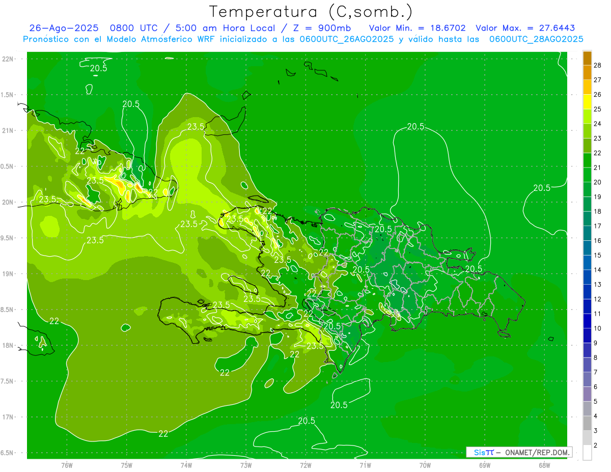The width and height of the screenshot is (611, 472).
Task: Click the latitude axis label "17N"
Action: (8, 417)
